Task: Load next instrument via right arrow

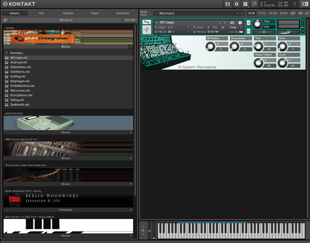Action: click(225, 22)
